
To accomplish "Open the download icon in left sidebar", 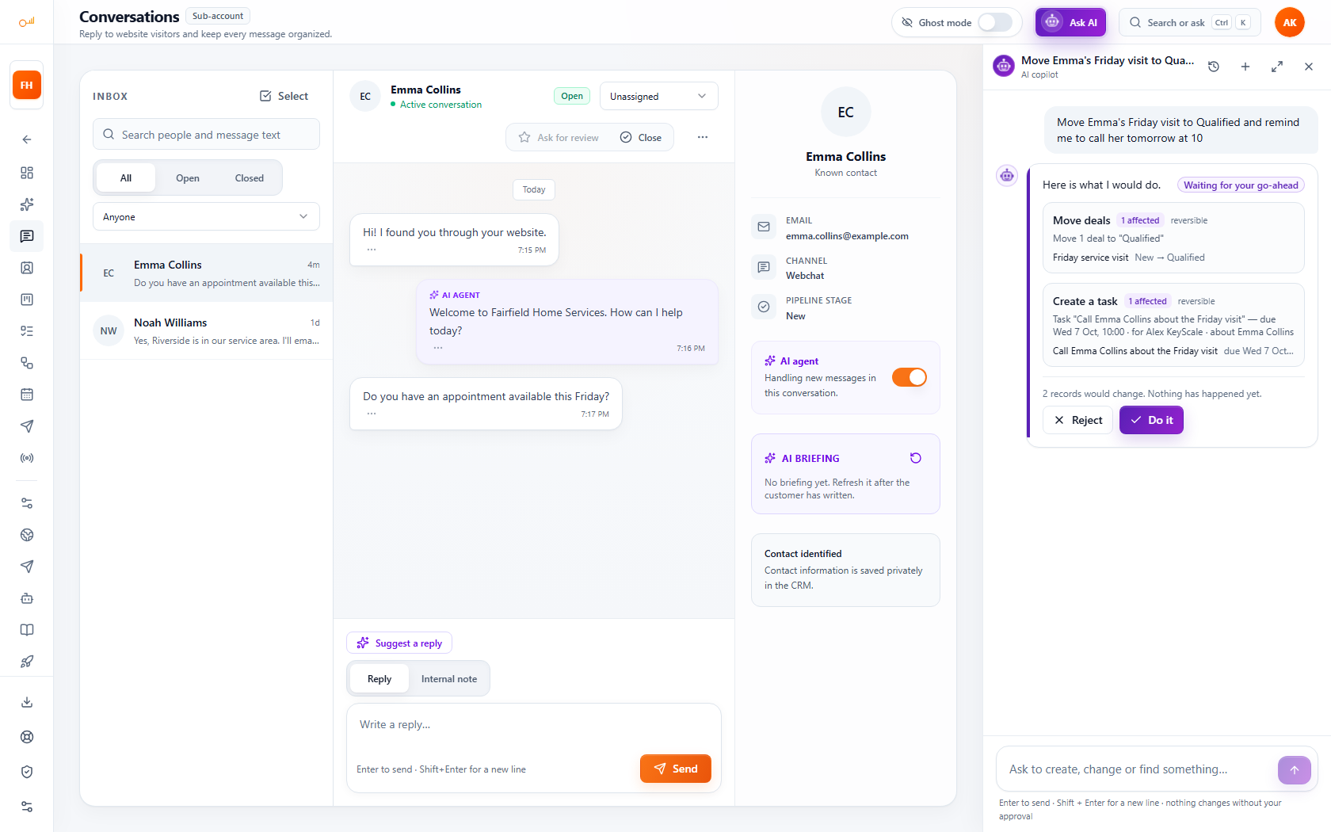I will coord(27,702).
